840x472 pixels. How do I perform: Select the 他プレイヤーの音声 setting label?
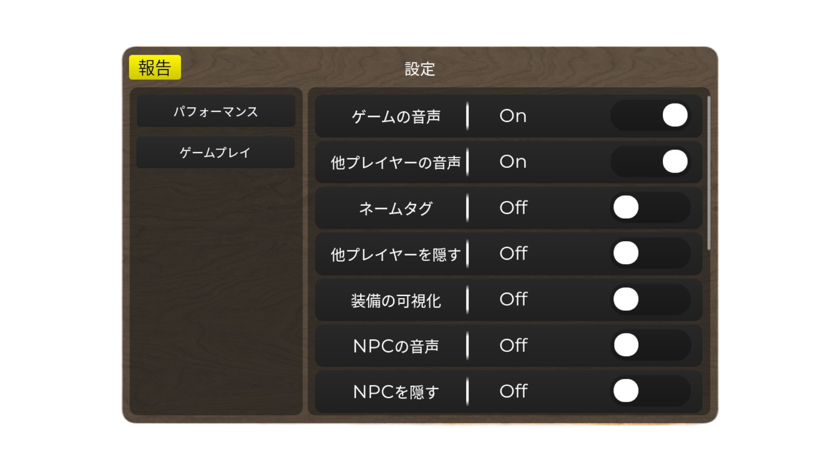[395, 163]
